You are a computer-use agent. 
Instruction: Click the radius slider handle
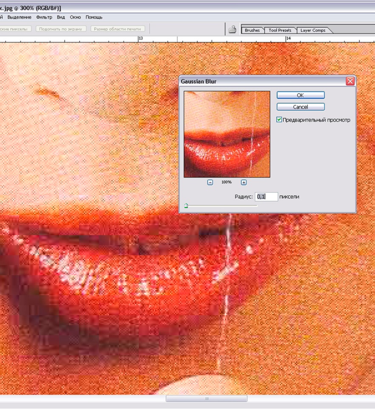pyautogui.click(x=186, y=206)
